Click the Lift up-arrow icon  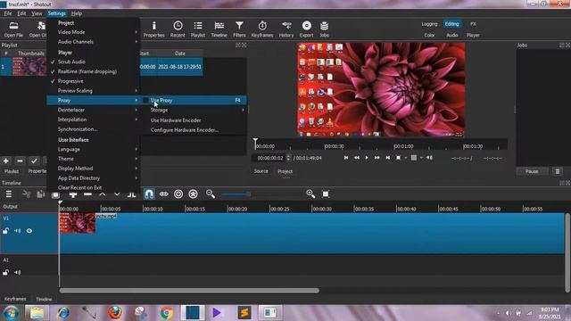coord(103,194)
